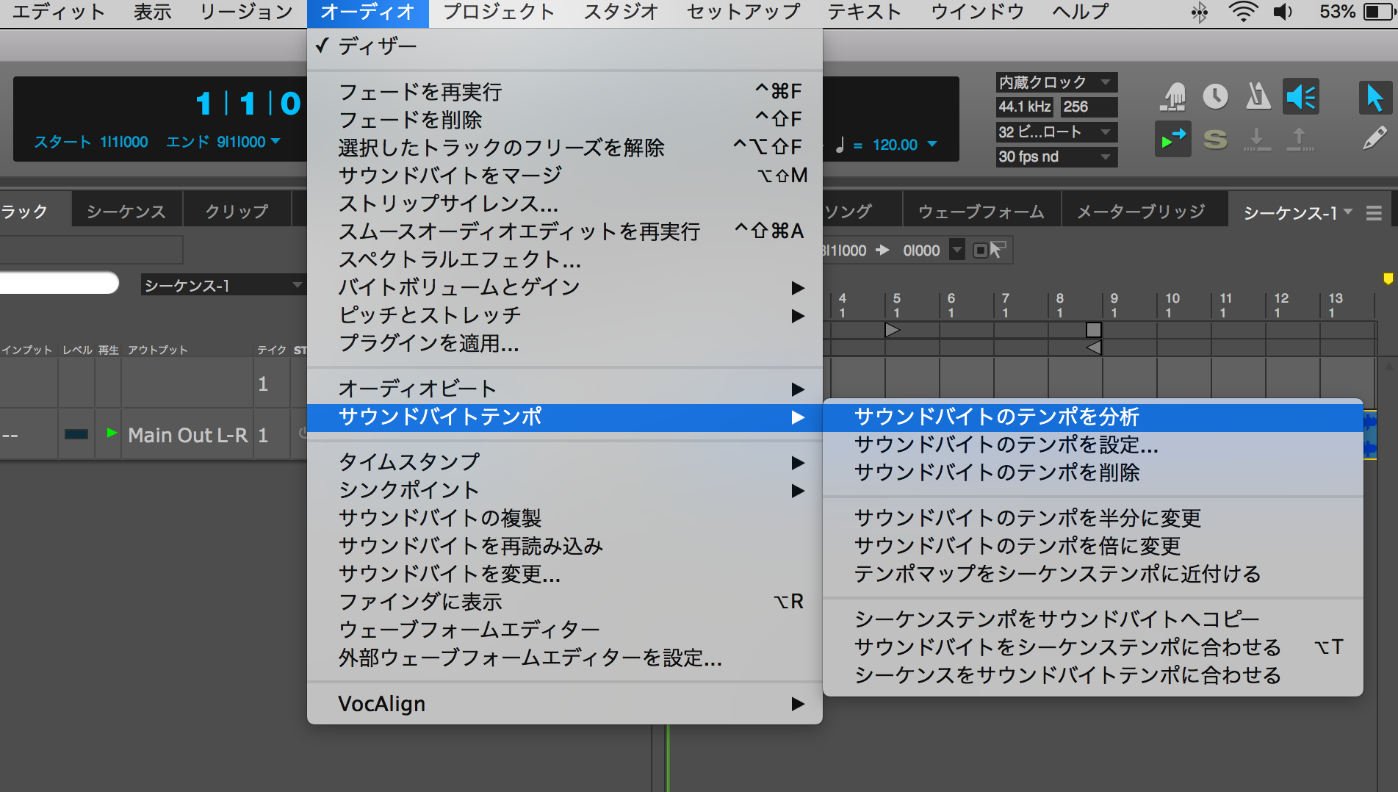Open the sequence panel hamburger menu
1398x792 pixels.
tap(1374, 213)
